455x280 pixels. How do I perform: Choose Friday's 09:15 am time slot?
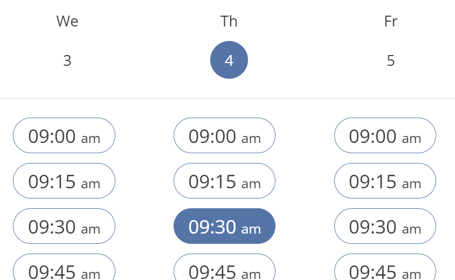pos(385,181)
